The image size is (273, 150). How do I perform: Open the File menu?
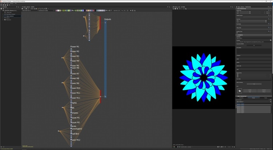[x=2, y=3]
